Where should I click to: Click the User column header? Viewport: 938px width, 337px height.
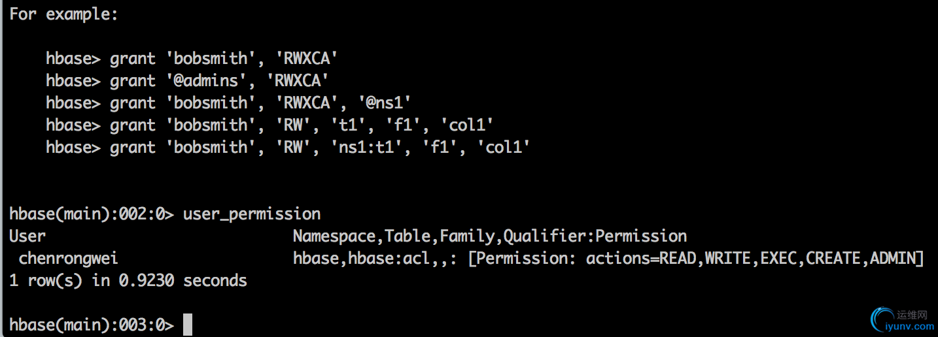(x=27, y=236)
